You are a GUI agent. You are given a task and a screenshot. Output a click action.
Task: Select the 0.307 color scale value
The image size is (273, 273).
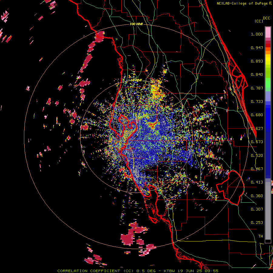(257, 209)
